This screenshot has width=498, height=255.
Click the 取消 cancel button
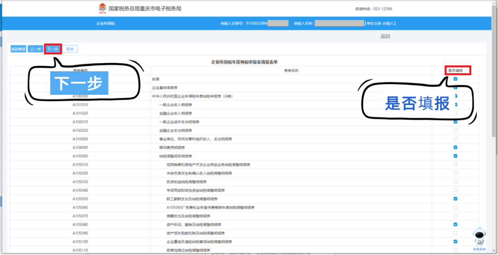[x=70, y=49]
